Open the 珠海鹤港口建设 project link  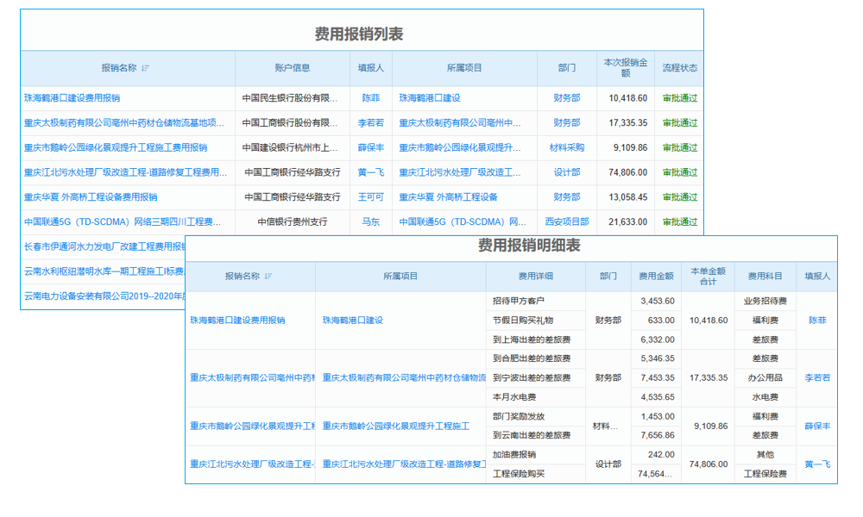tap(428, 97)
